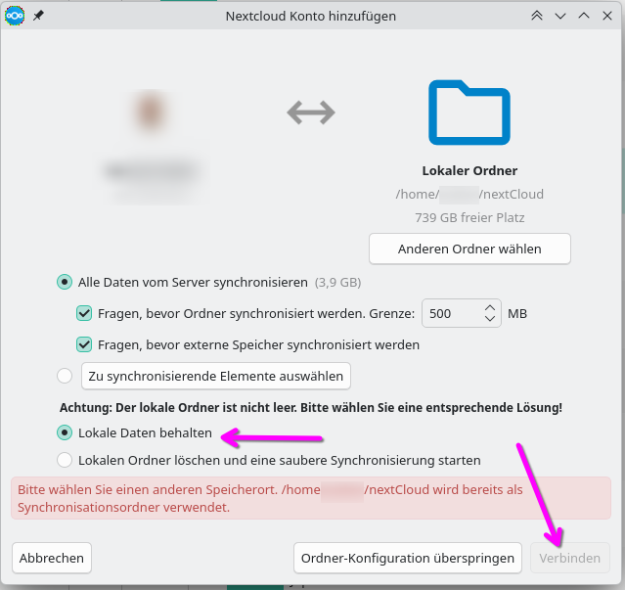Click the gray sync arrows icon
625x590 pixels.
[311, 113]
